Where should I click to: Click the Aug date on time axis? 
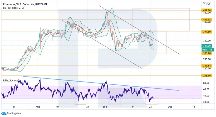(38, 107)
